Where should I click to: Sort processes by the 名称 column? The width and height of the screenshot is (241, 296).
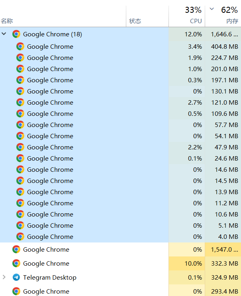tap(7, 21)
